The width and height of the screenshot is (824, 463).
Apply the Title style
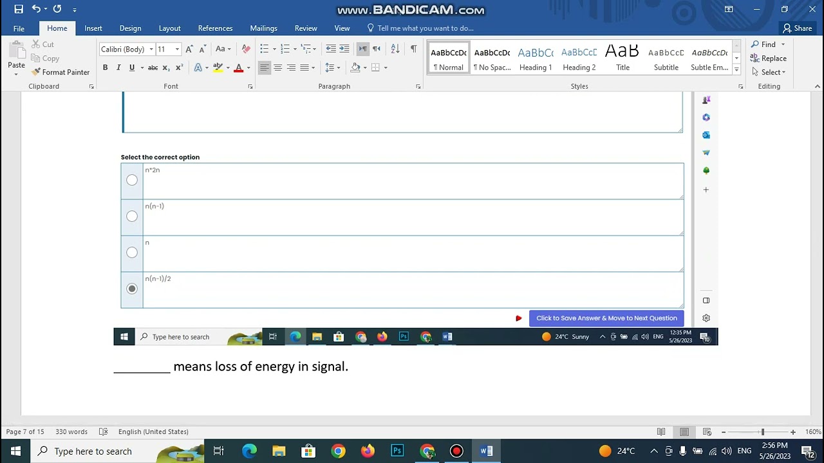point(623,58)
